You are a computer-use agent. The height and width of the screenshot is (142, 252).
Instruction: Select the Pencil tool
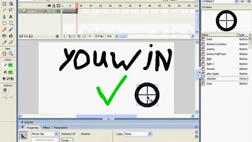(x=4, y=30)
